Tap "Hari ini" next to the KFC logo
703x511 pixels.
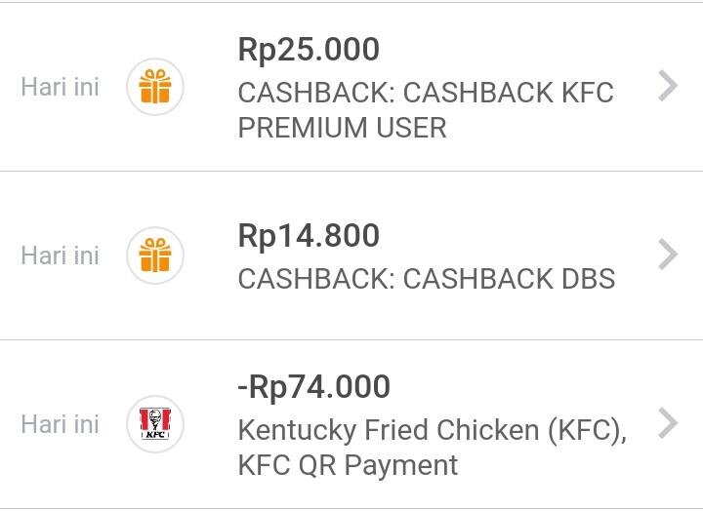[60, 424]
